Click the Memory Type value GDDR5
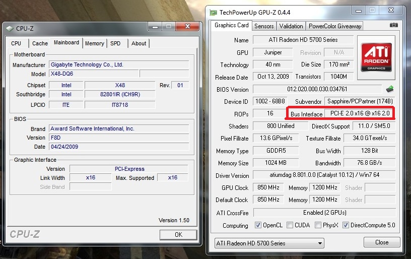 pyautogui.click(x=276, y=151)
